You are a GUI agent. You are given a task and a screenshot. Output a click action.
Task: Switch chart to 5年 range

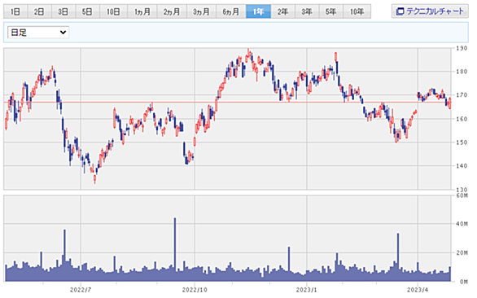(331, 11)
